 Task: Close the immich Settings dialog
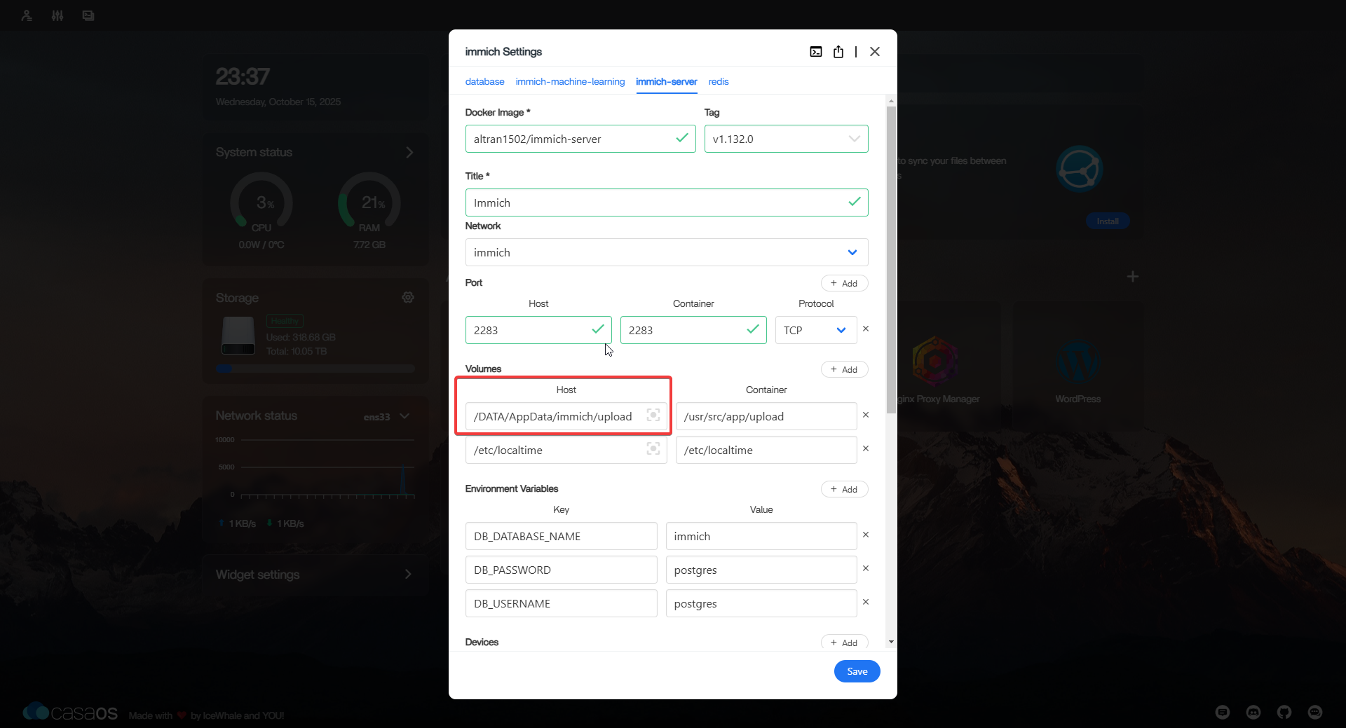pos(875,52)
